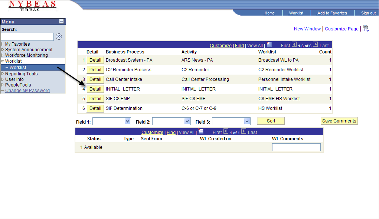Viewport: 379px width, 219px height.
Task: Click the WL Comments text box
Action: coord(296,147)
